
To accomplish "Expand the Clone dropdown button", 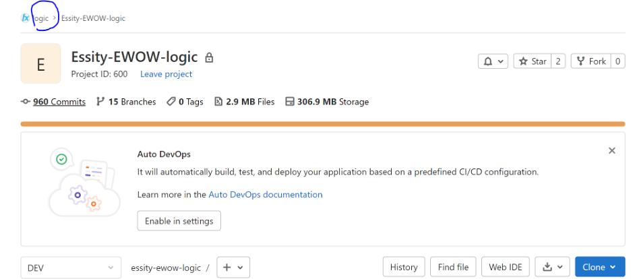I will click(599, 268).
